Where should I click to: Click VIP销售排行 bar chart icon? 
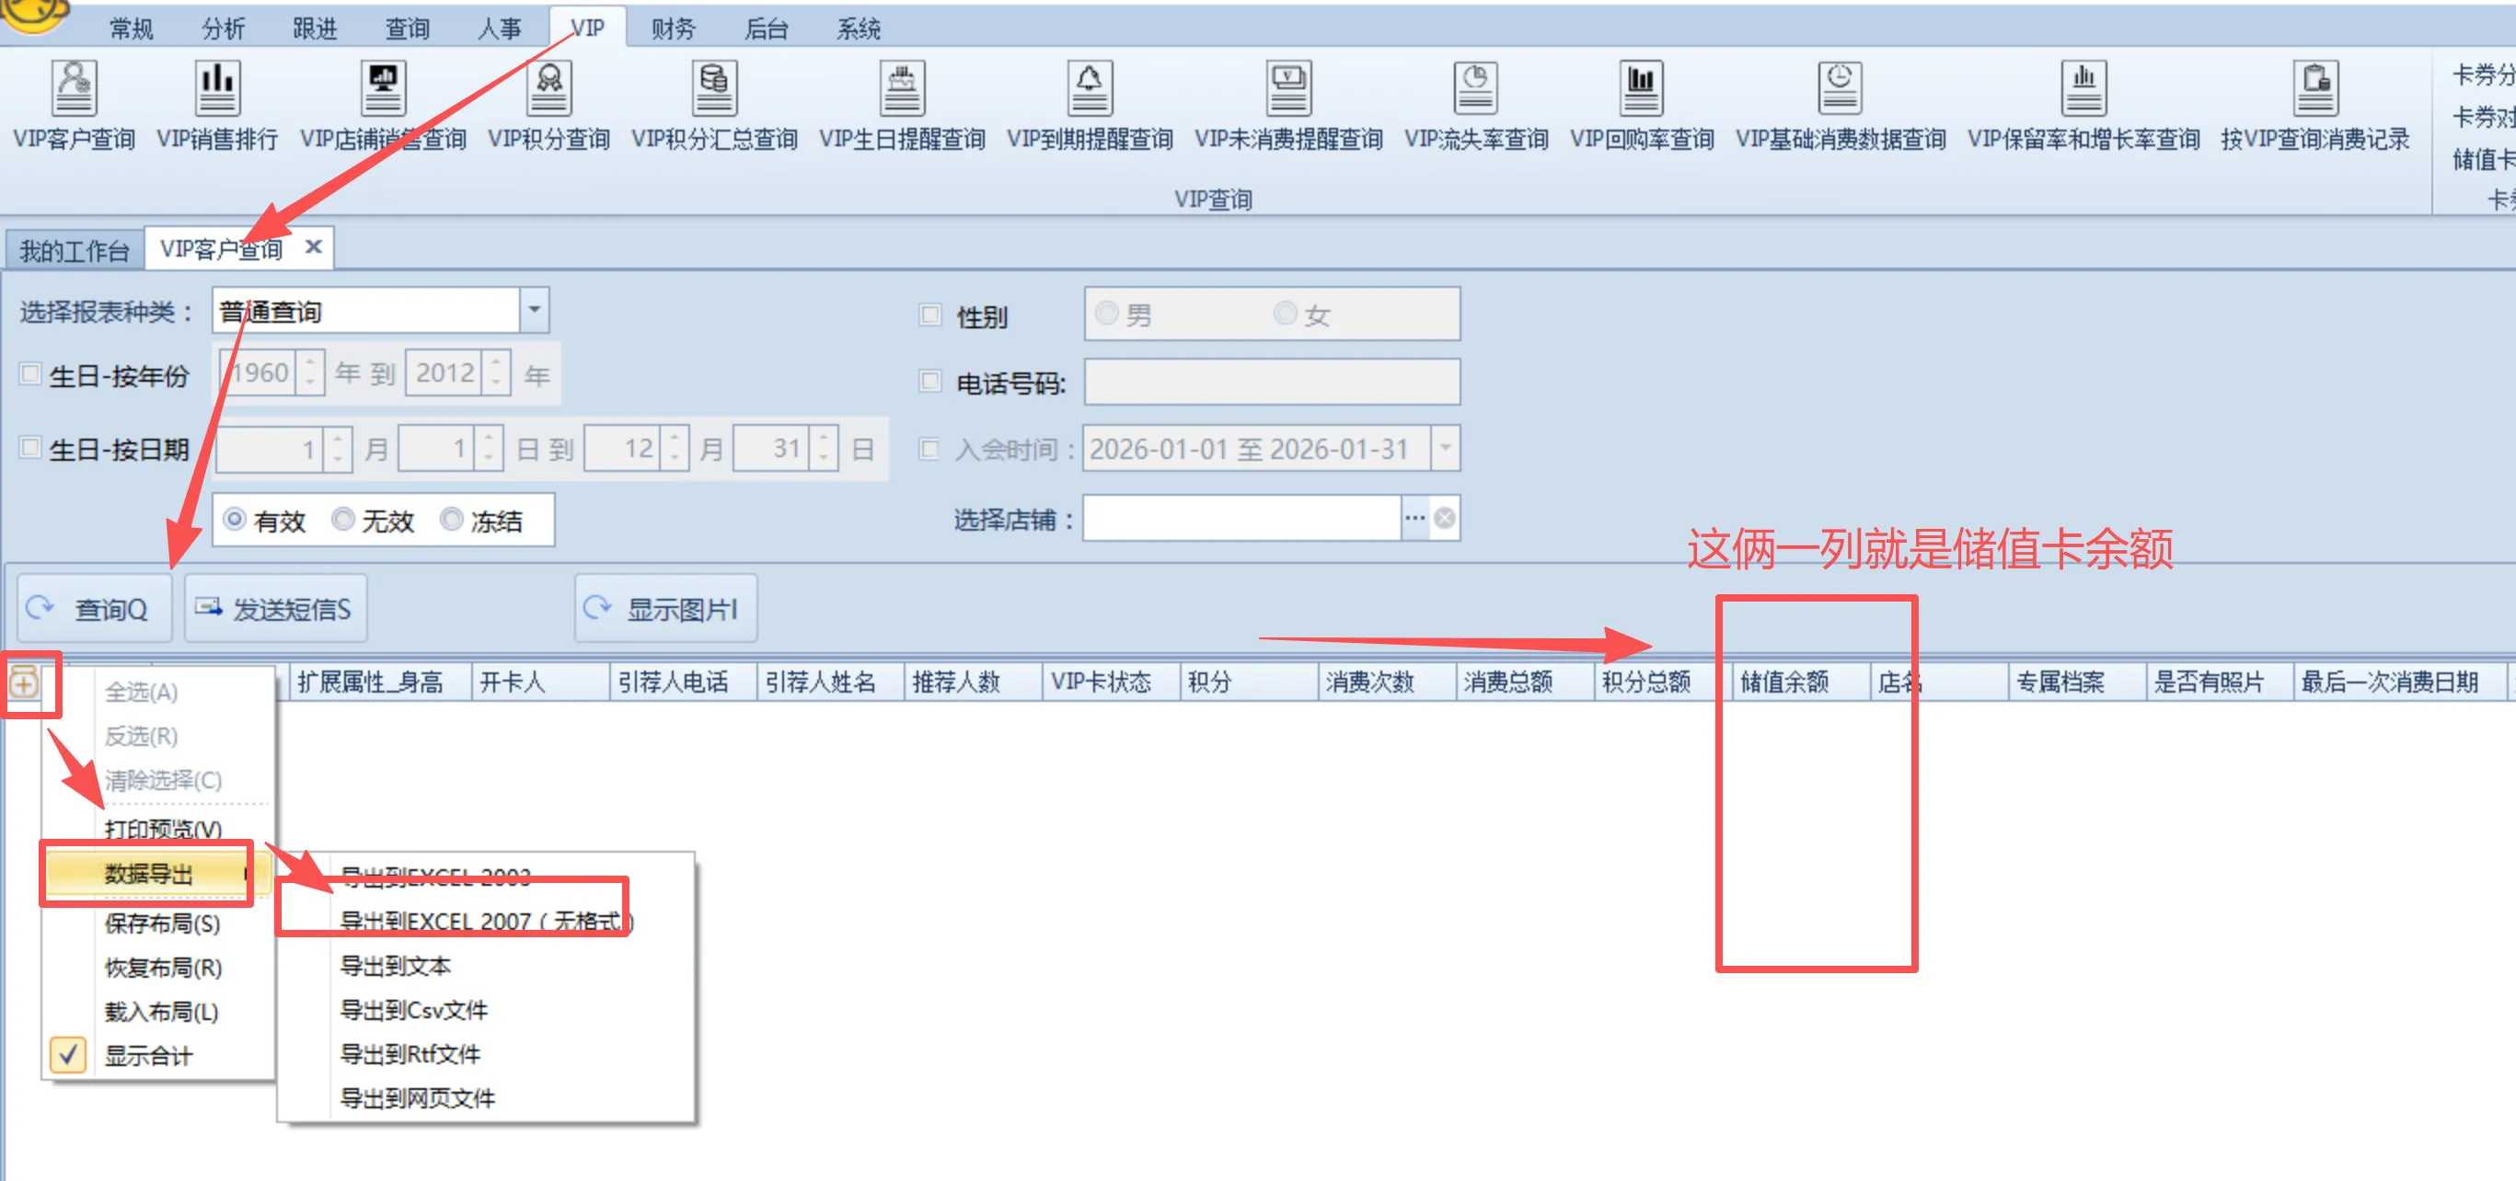point(217,89)
